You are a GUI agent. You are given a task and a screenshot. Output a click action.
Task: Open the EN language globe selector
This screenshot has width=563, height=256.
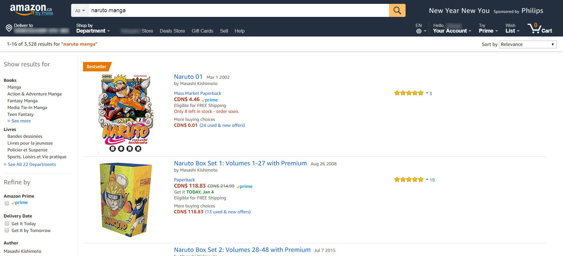[x=421, y=28]
